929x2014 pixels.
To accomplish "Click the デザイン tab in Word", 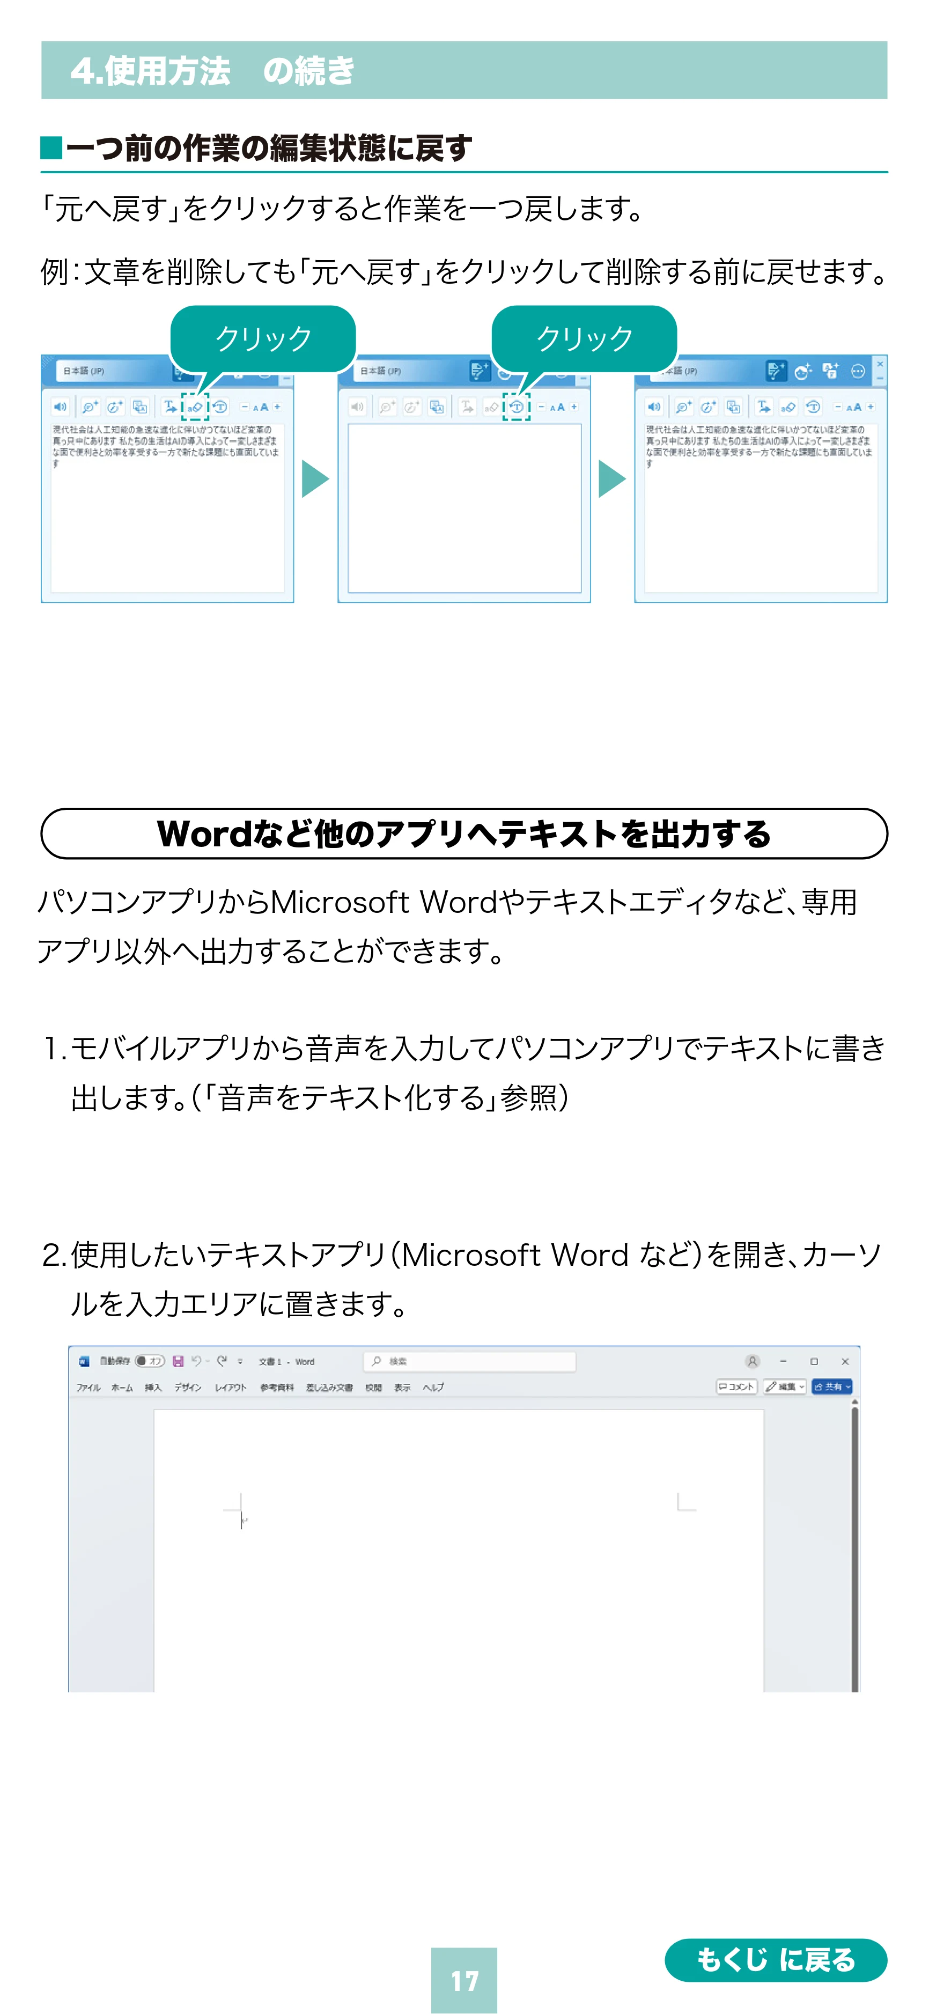I will [188, 1388].
